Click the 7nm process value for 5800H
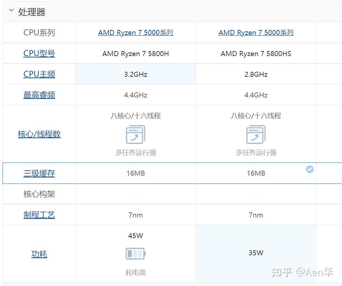The height and width of the screenshot is (286, 342). [x=136, y=215]
